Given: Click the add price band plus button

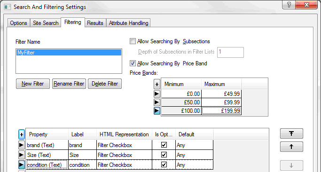Looking at the screenshot, I should click(x=157, y=84).
